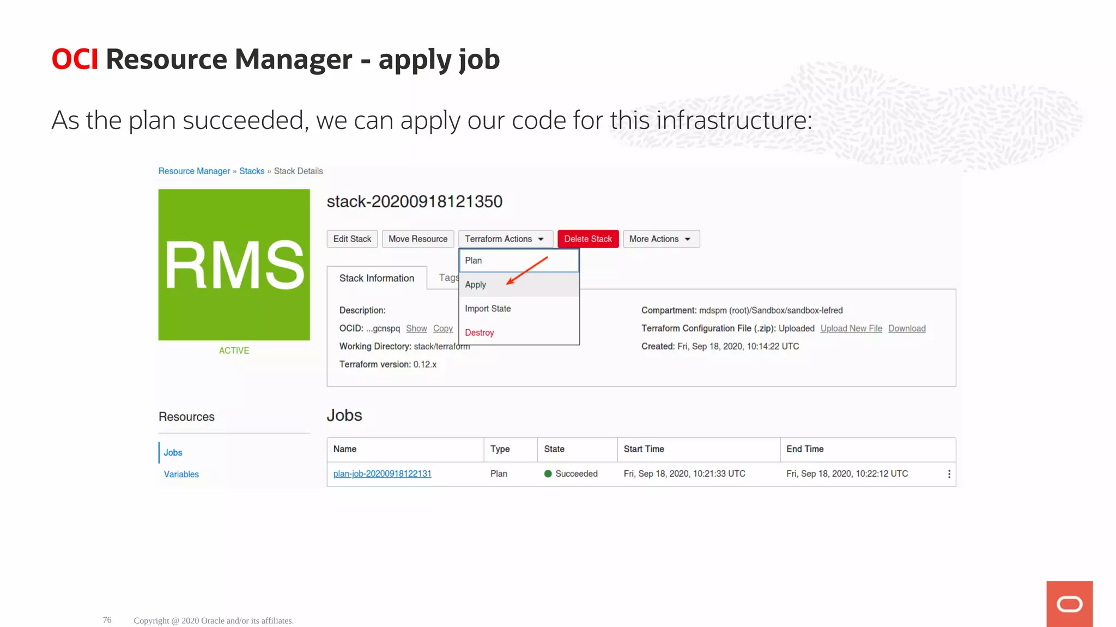Open the plan job row actions kebab menu
Image resolution: width=1116 pixels, height=627 pixels.
(x=949, y=474)
